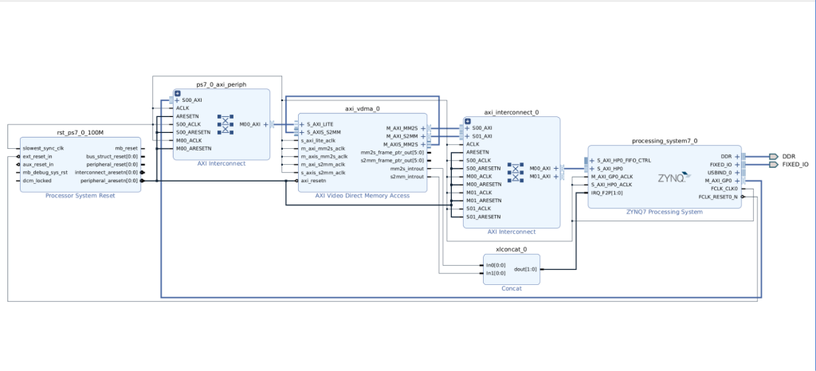Click the crossbar icon in axi_interconnect_0

513,173
